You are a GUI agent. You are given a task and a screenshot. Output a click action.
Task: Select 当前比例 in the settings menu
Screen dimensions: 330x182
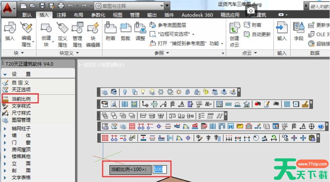21,98
